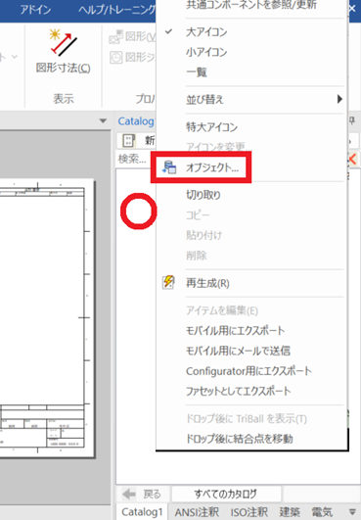Choose モバイル用にメールで送信
This screenshot has width=361, height=520.
tap(238, 351)
